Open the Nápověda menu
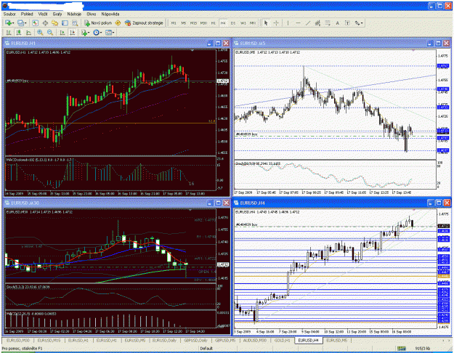454x353 pixels. pos(110,14)
